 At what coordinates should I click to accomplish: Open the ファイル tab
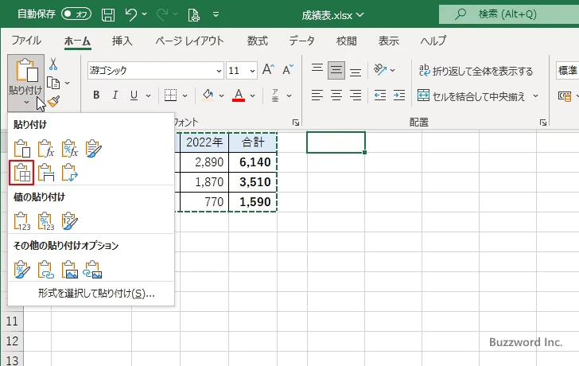[x=26, y=41]
